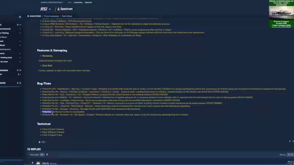Select the first view mode toggle button
This screenshot has height=165, width=294.
pyautogui.click(x=42, y=155)
